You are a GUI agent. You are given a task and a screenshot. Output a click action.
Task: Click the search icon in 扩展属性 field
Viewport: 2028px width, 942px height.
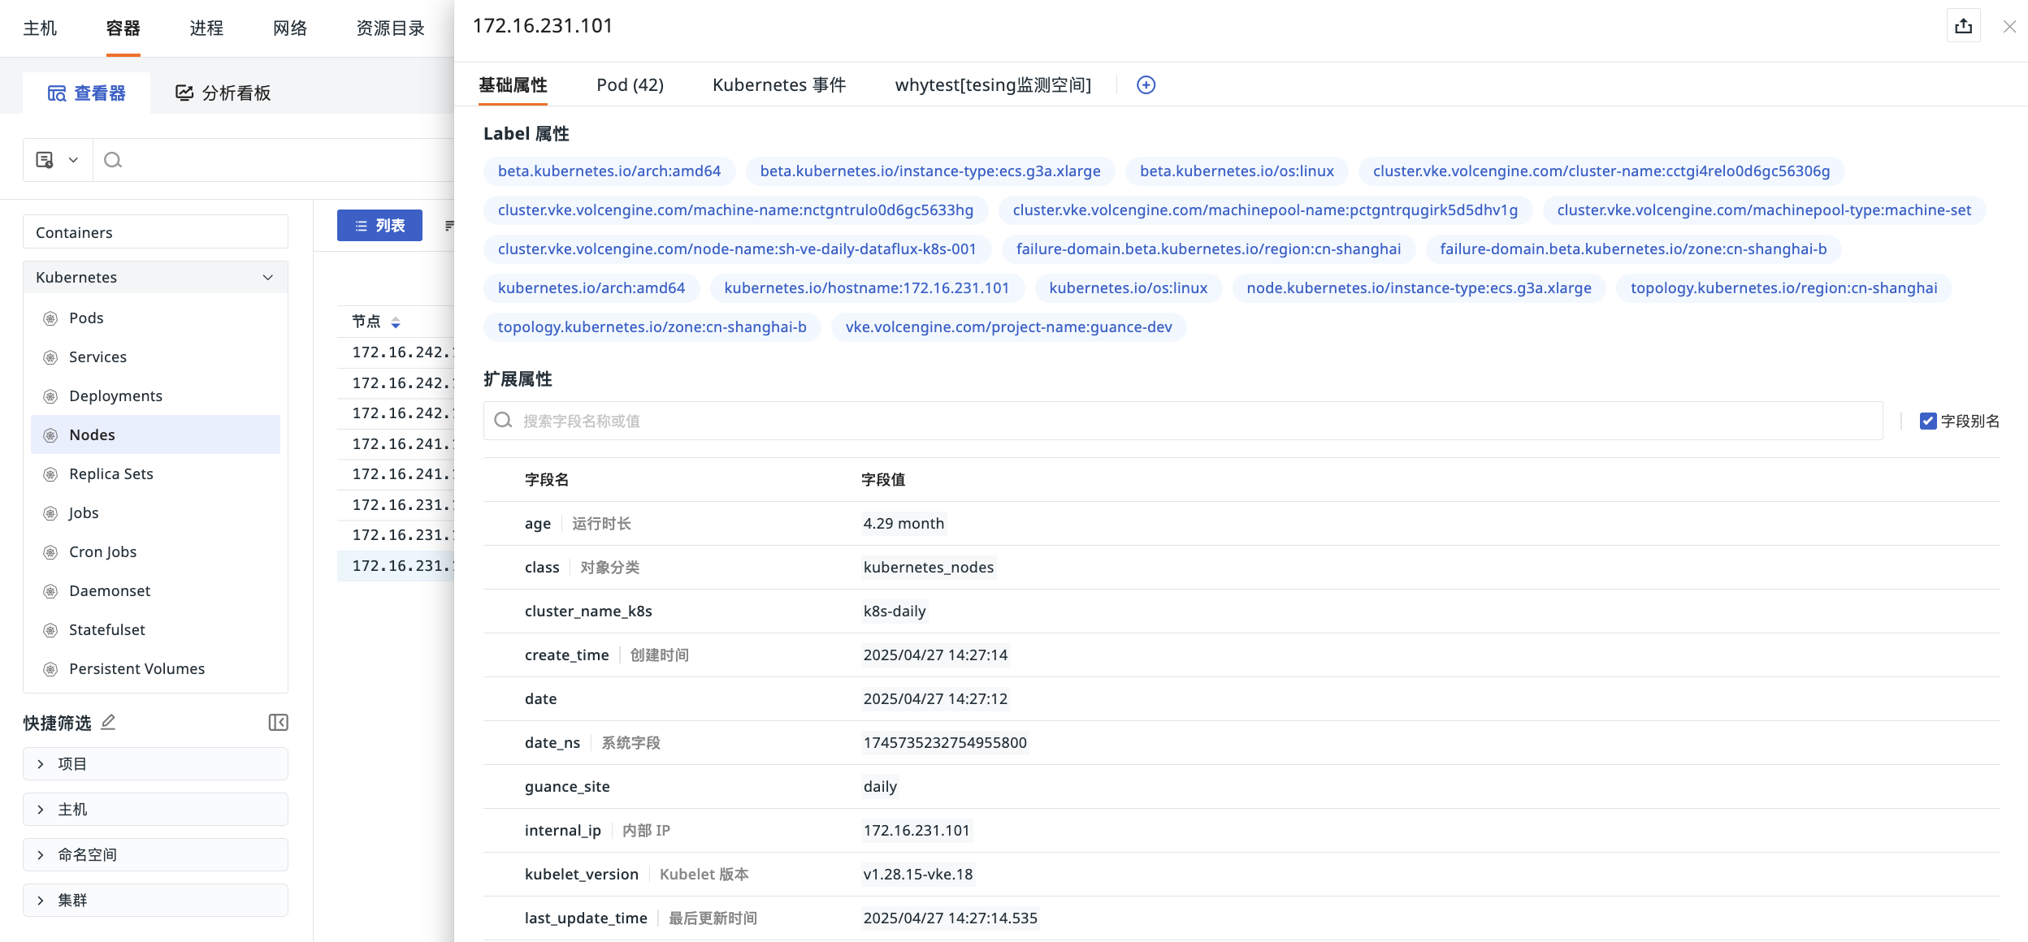click(x=503, y=420)
